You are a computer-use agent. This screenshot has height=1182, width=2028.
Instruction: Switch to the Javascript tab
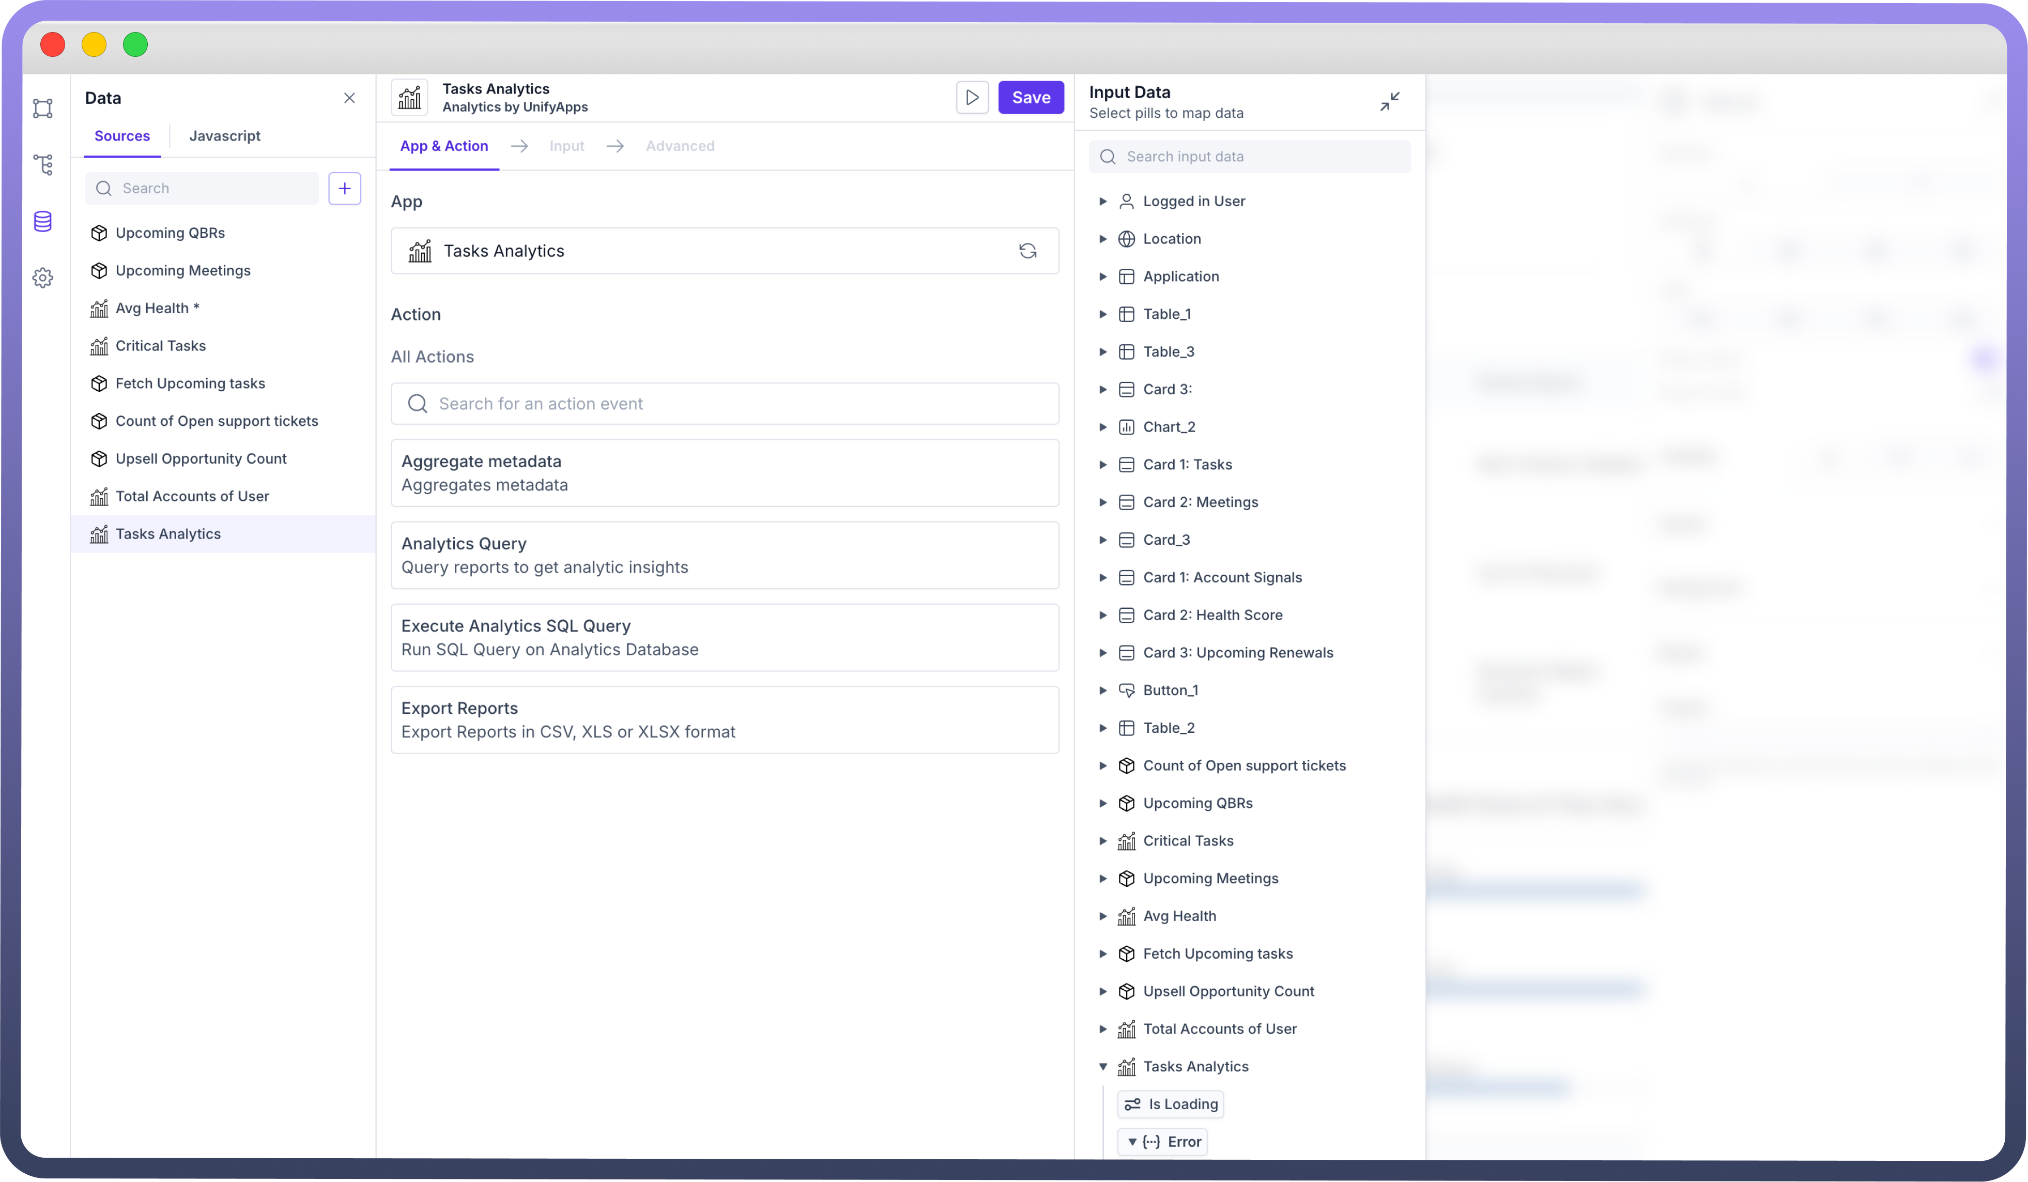pos(224,136)
